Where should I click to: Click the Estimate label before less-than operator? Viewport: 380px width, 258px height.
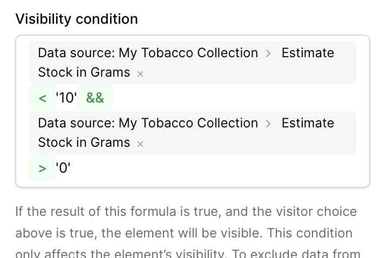308,53
